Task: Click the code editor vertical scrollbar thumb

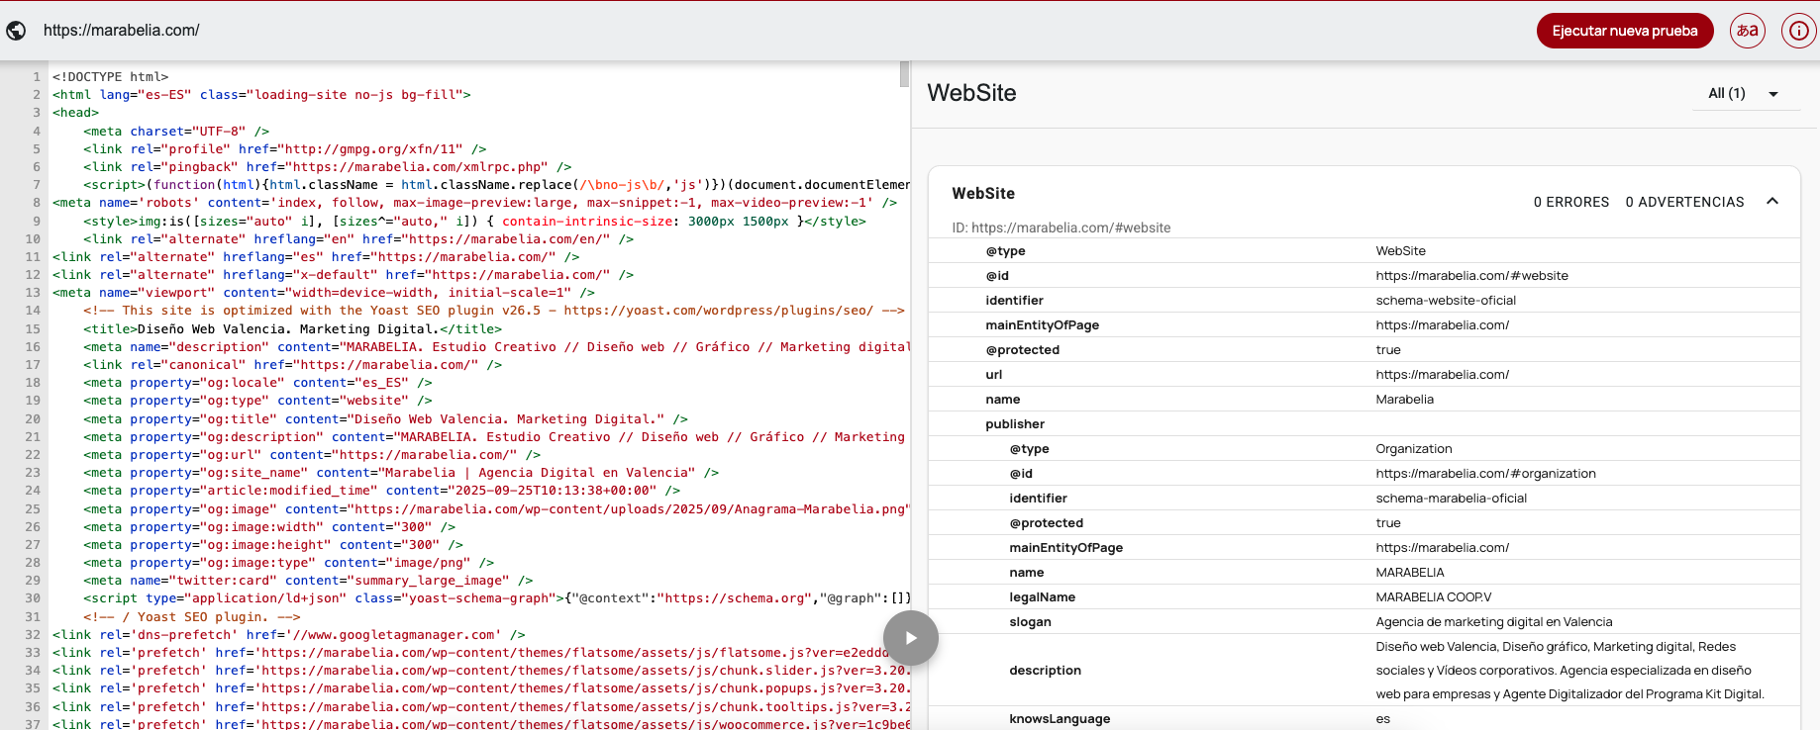Action: (x=904, y=74)
